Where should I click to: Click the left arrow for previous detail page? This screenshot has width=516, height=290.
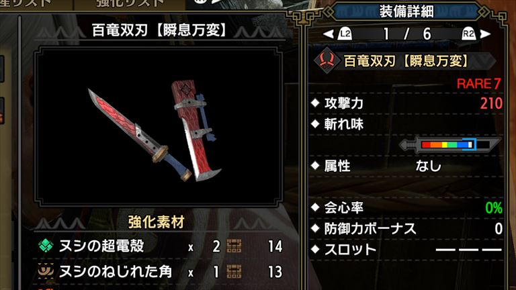(x=328, y=34)
